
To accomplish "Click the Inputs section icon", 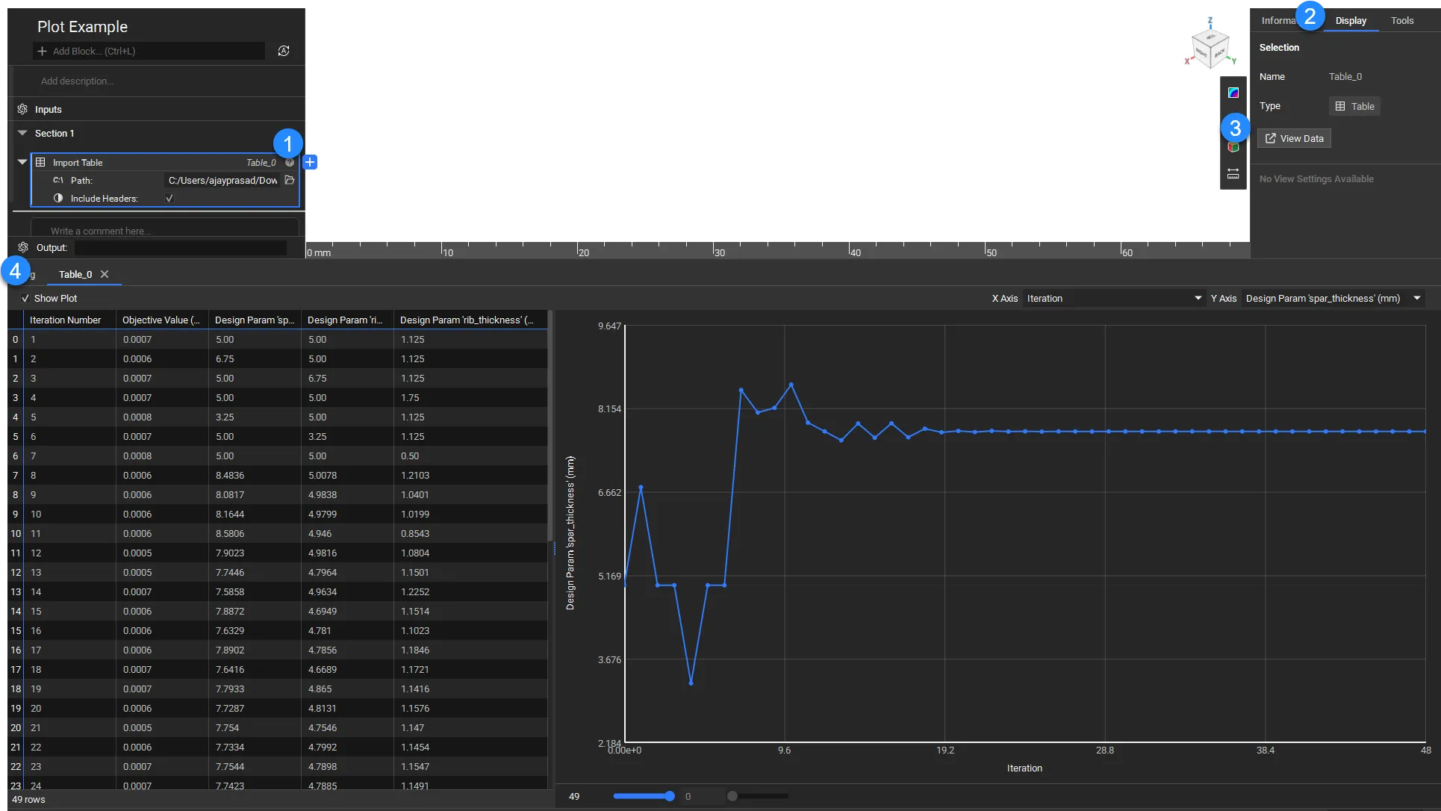I will [22, 109].
